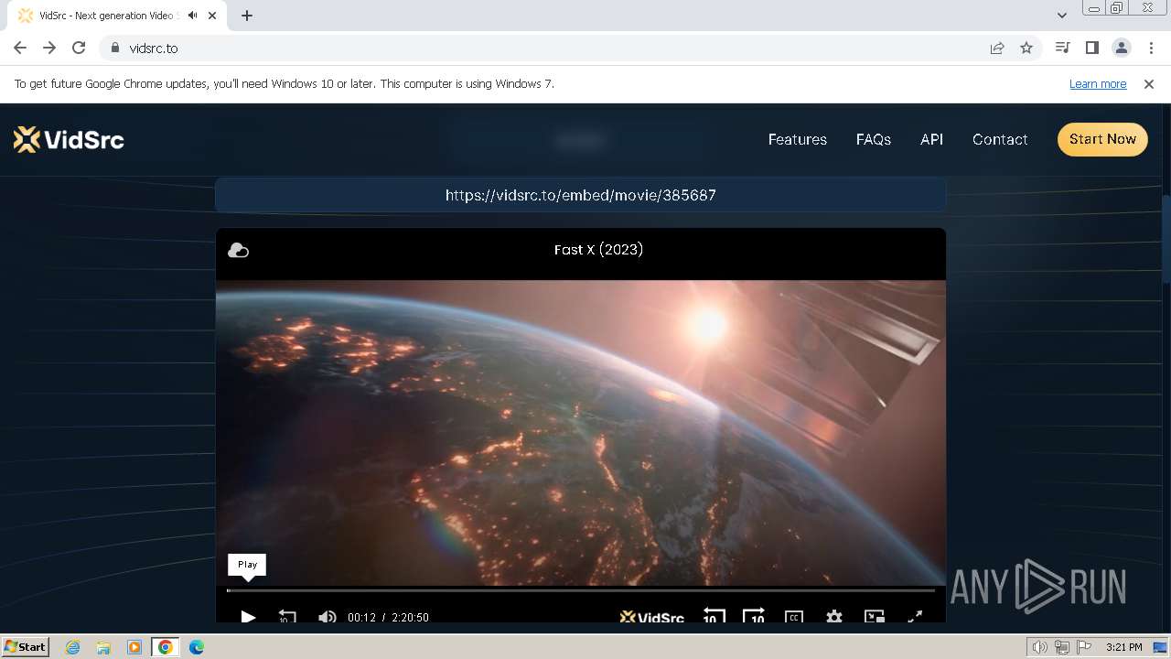Open network tray icon

click(x=1061, y=647)
